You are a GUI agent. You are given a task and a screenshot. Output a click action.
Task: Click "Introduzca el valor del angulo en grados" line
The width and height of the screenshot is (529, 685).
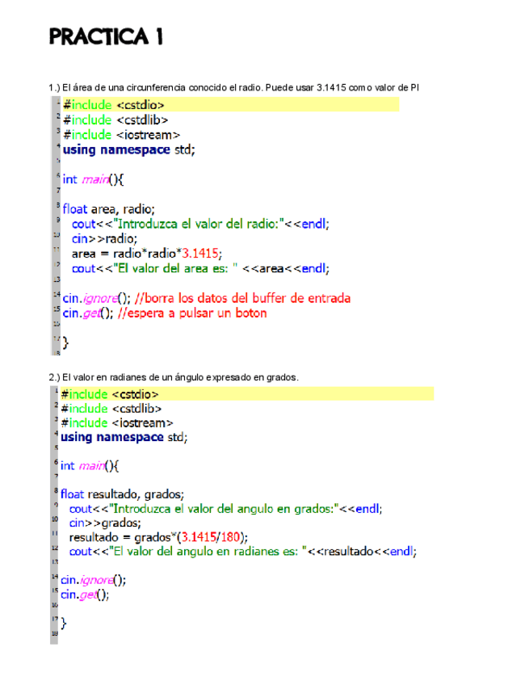click(225, 509)
